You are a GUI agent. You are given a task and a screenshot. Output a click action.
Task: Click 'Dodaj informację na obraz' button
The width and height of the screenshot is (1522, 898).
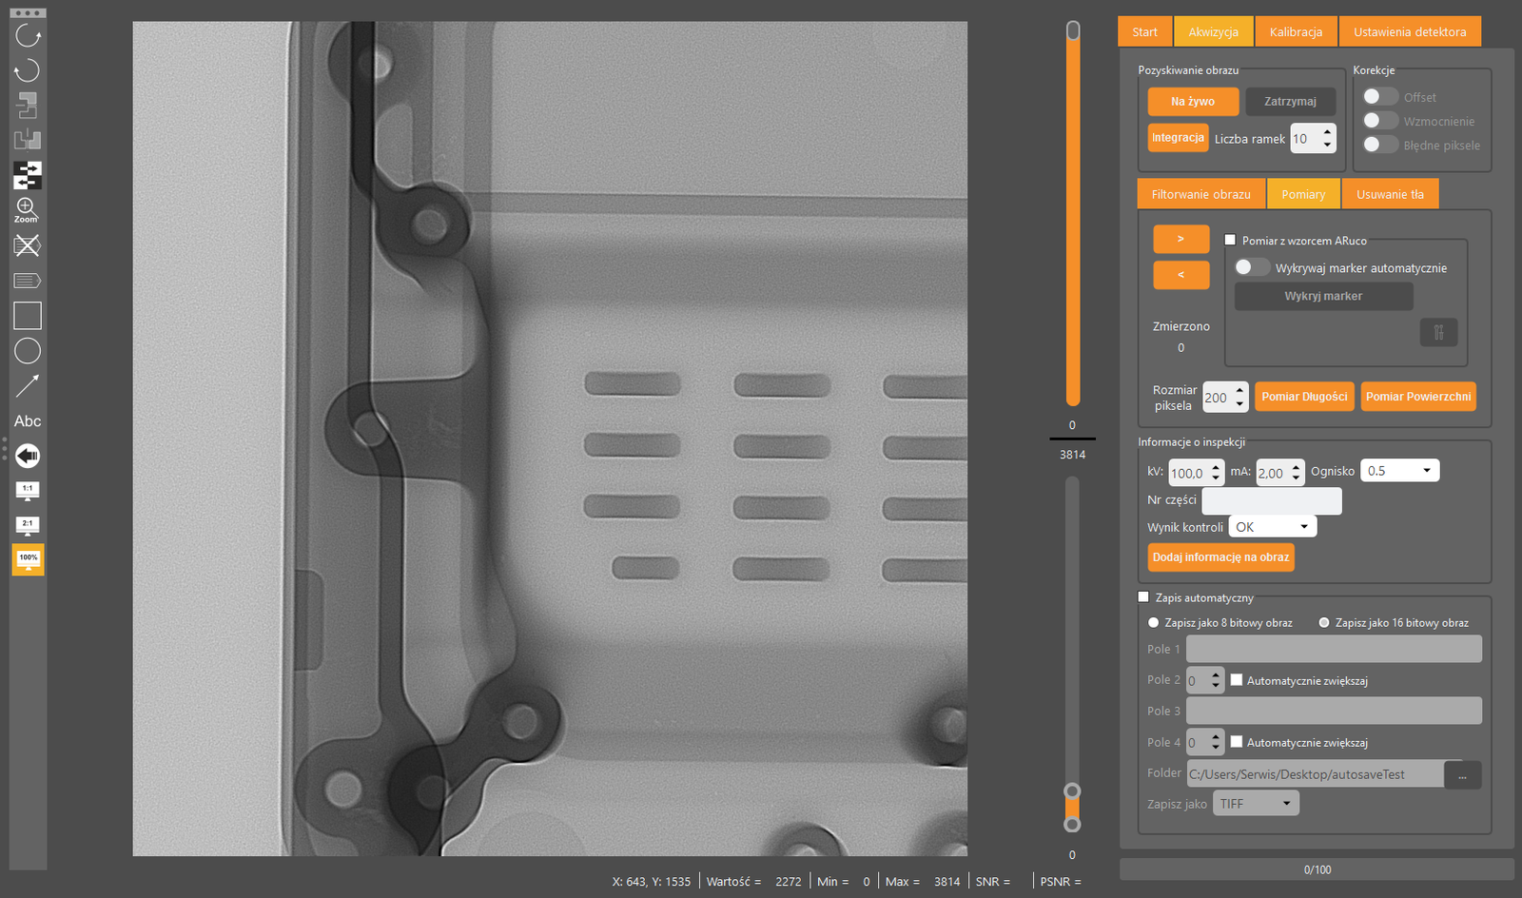tap(1220, 557)
